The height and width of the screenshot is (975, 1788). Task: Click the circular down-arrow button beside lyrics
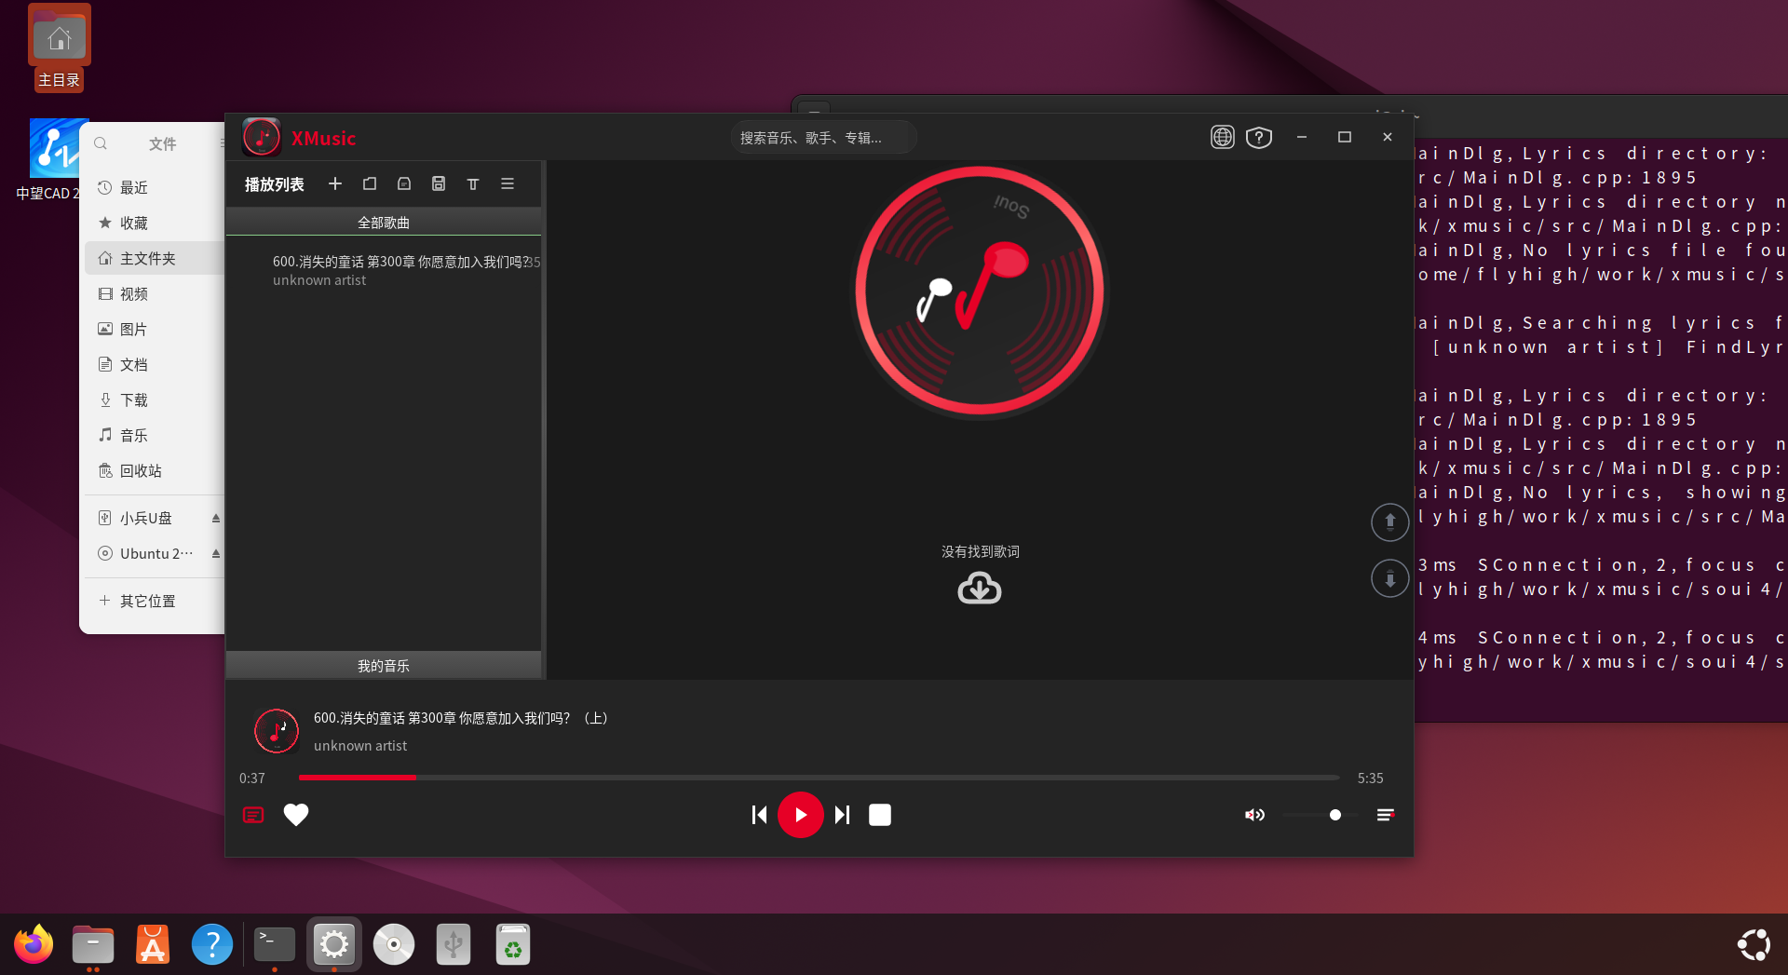1389,578
